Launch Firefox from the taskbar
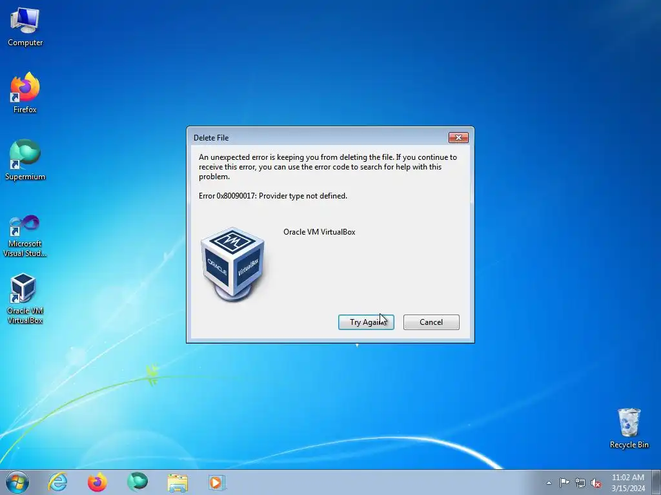 coord(97,482)
